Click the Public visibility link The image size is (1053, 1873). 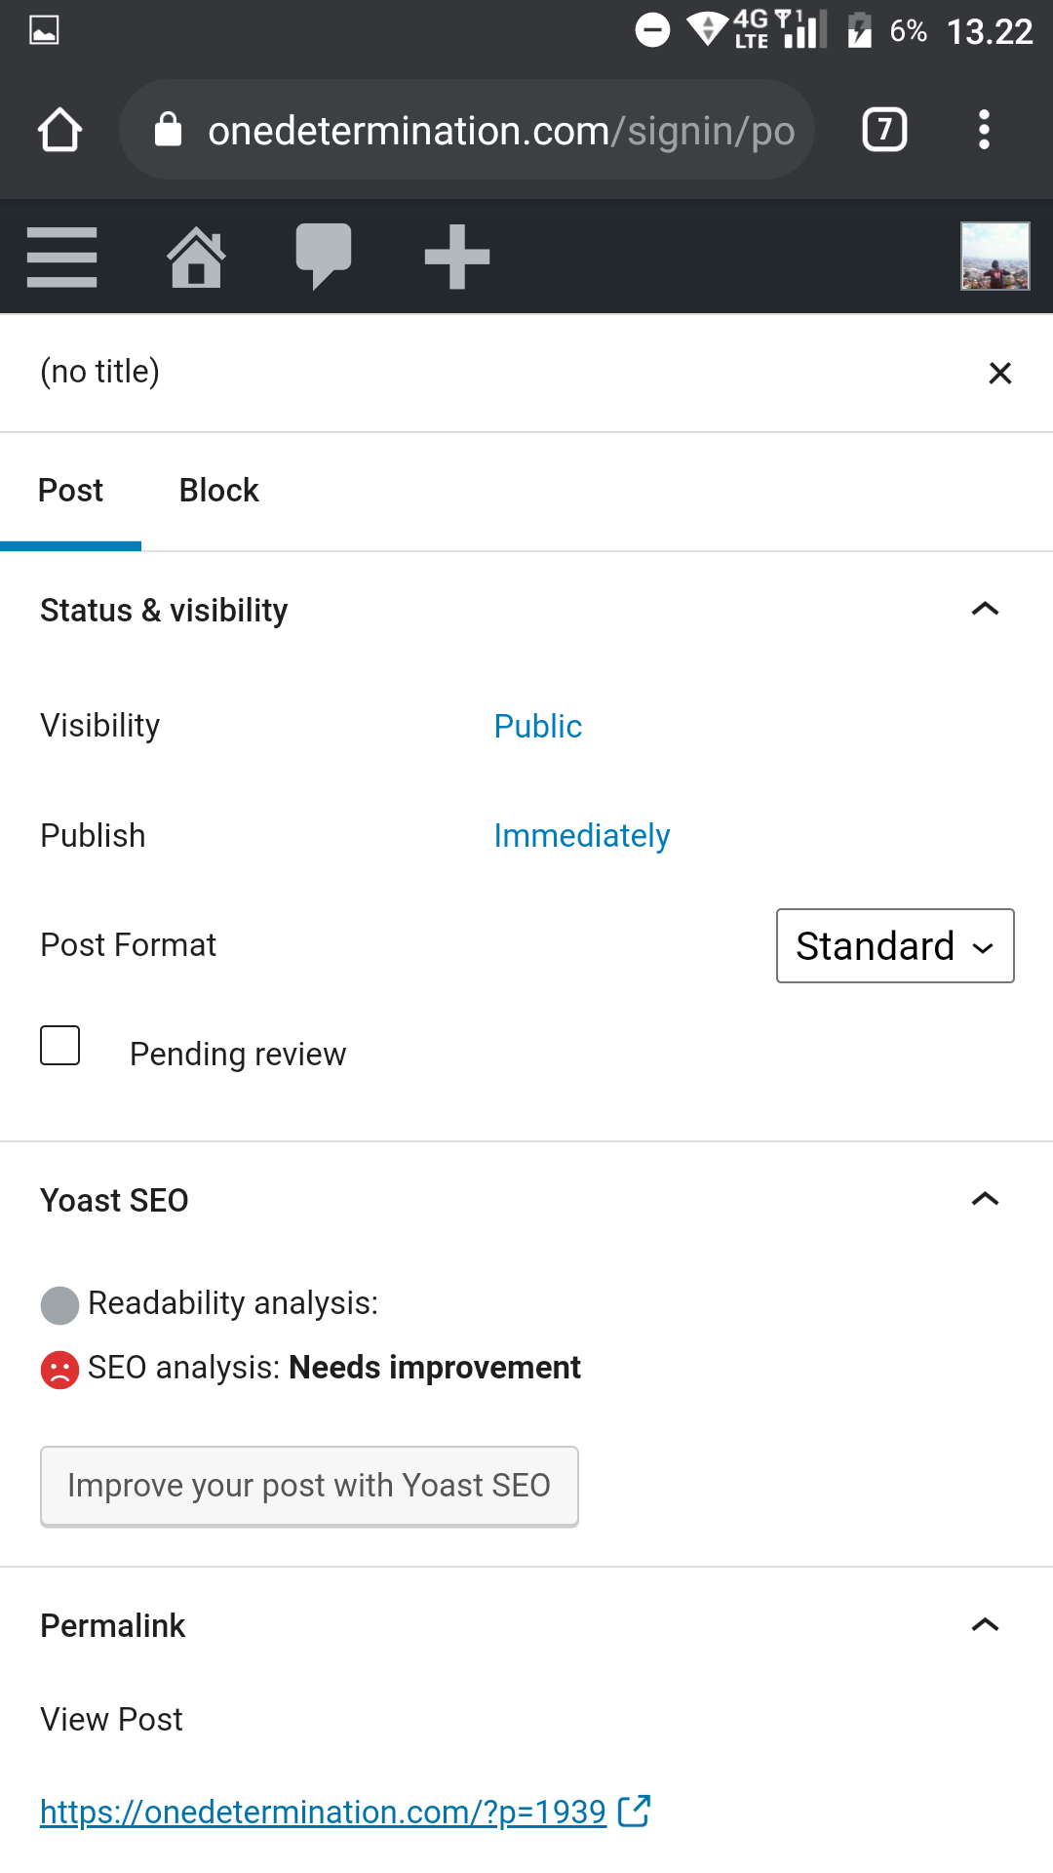[537, 727]
